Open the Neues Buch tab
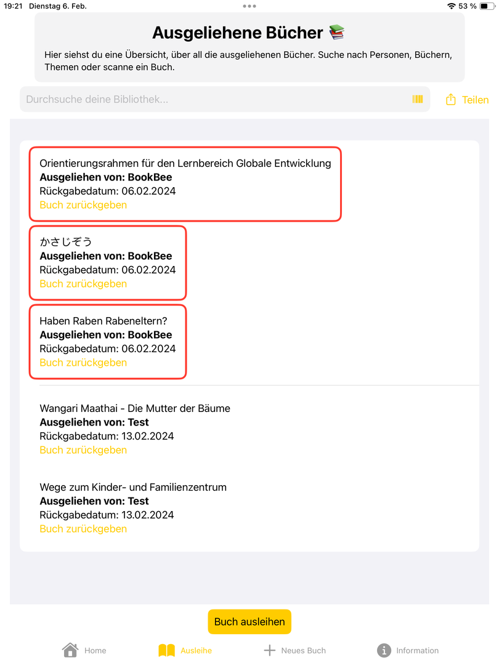Viewport: 499px width, 665px height. [x=303, y=650]
